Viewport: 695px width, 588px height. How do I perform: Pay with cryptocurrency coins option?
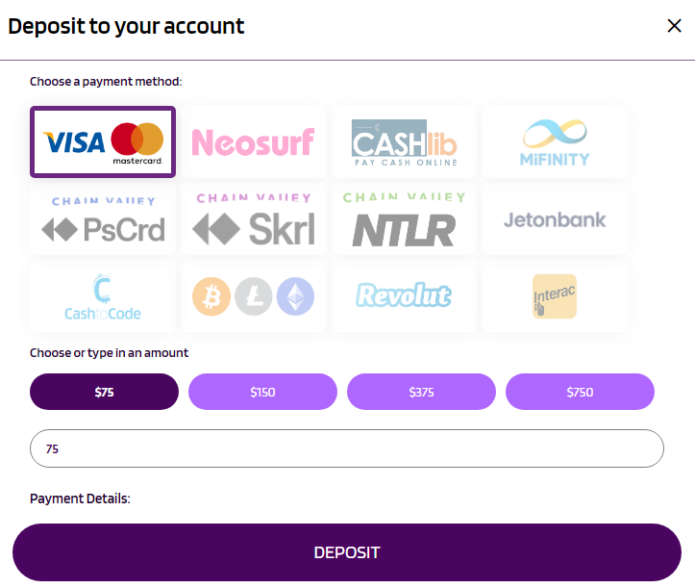pyautogui.click(x=253, y=296)
